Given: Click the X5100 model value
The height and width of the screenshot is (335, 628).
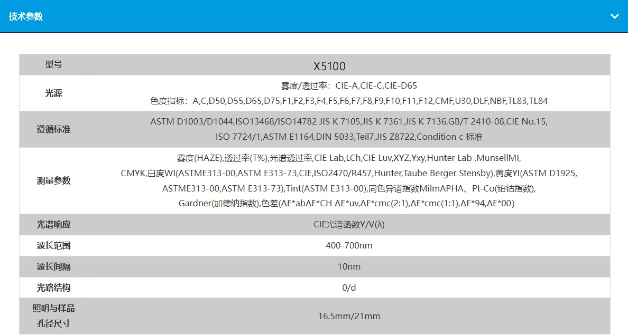Looking at the screenshot, I should point(329,66).
